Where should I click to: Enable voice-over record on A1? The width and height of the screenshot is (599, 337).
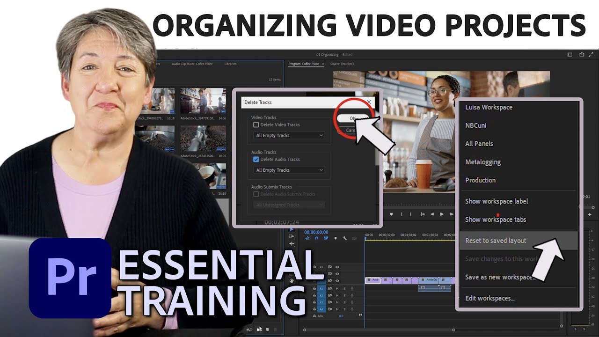pos(352,288)
